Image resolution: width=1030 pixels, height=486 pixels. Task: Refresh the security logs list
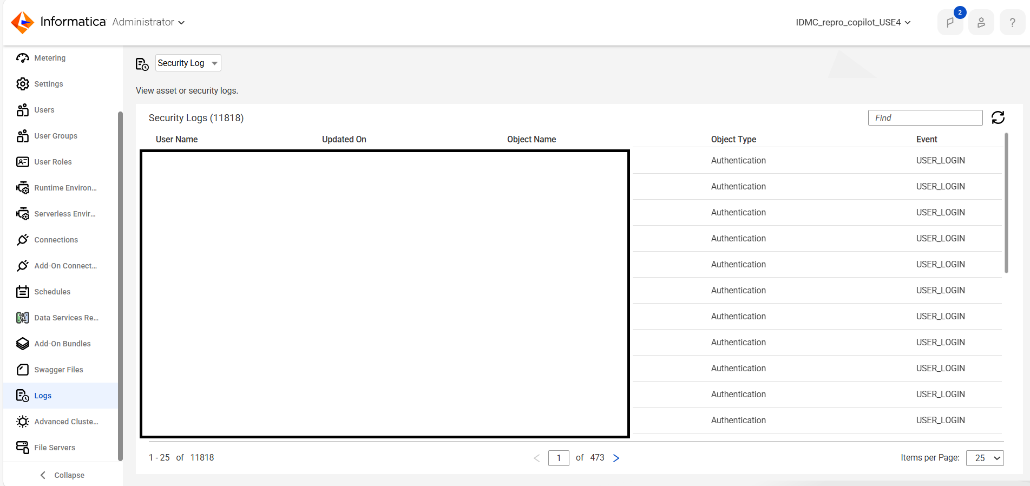pyautogui.click(x=998, y=117)
